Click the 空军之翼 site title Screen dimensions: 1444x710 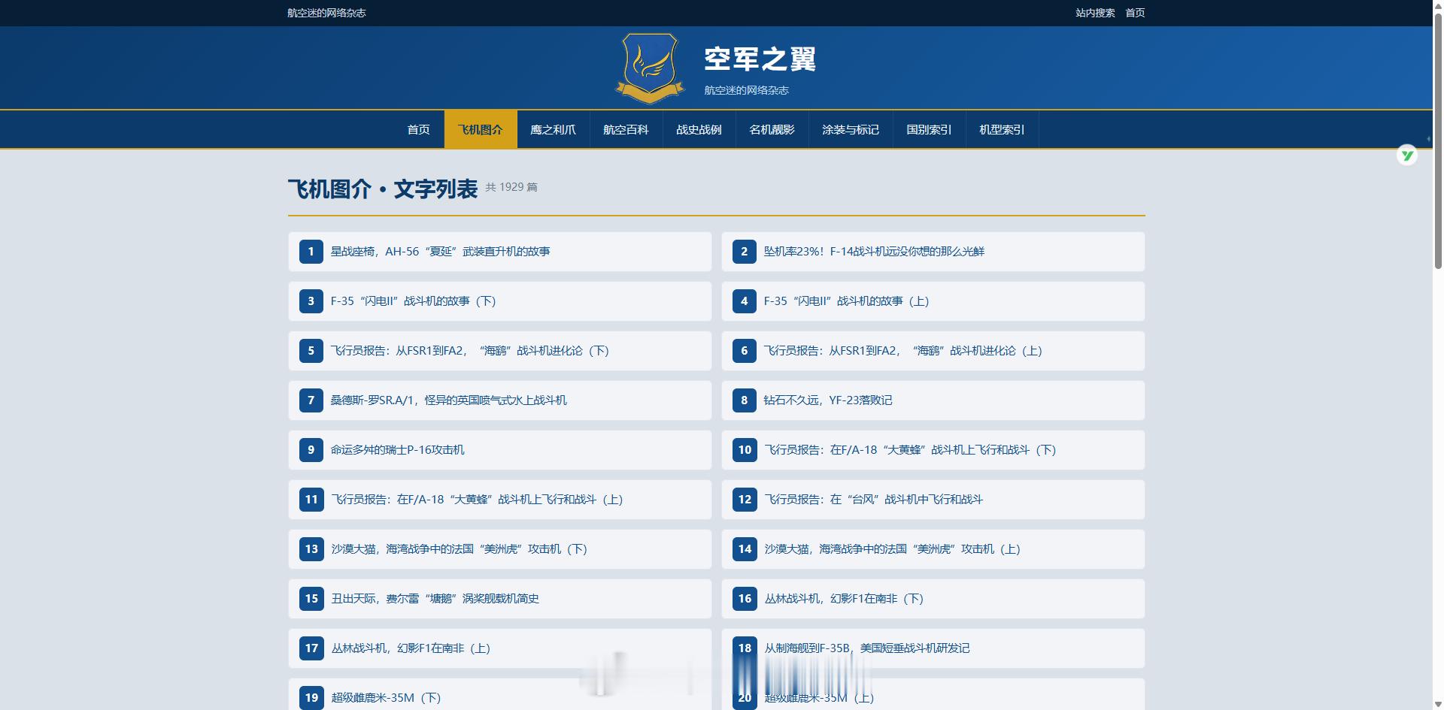[x=760, y=59]
